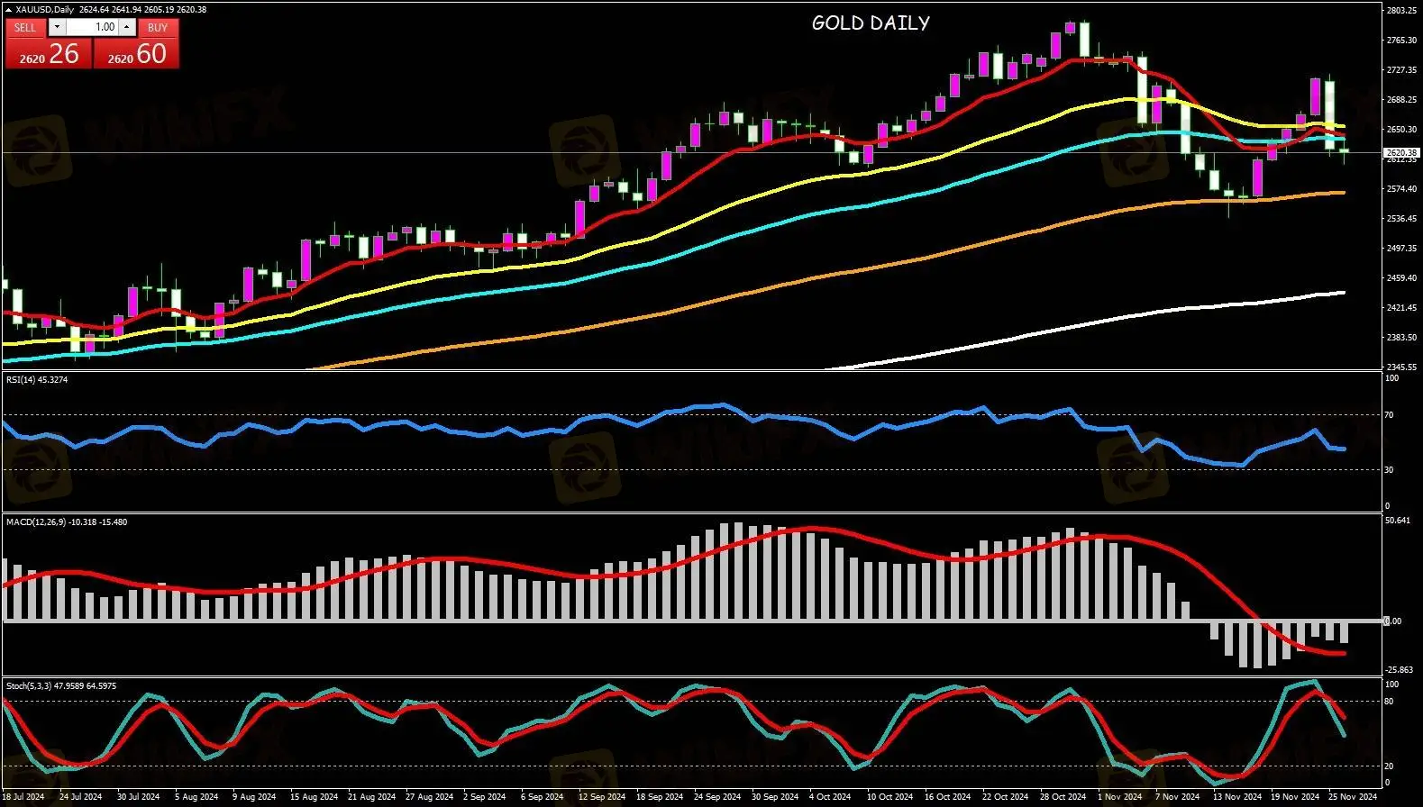Click the 10 Oct 2024 date label
This screenshot has height=807, width=1423.
(889, 797)
